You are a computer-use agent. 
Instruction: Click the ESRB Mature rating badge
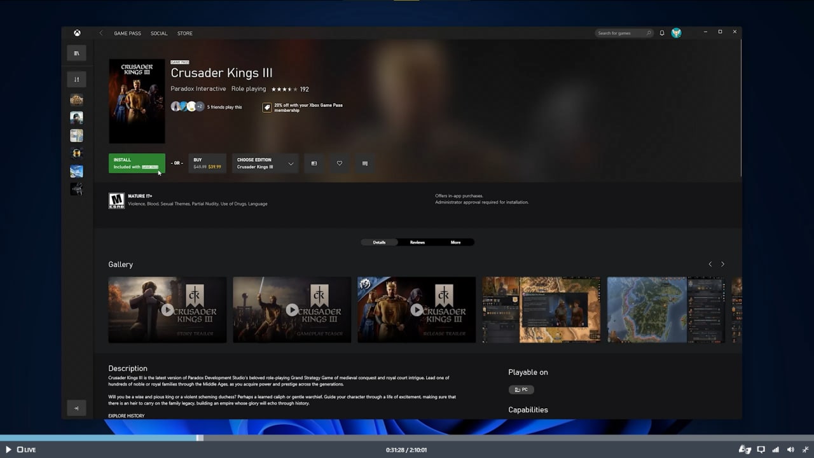tap(116, 201)
